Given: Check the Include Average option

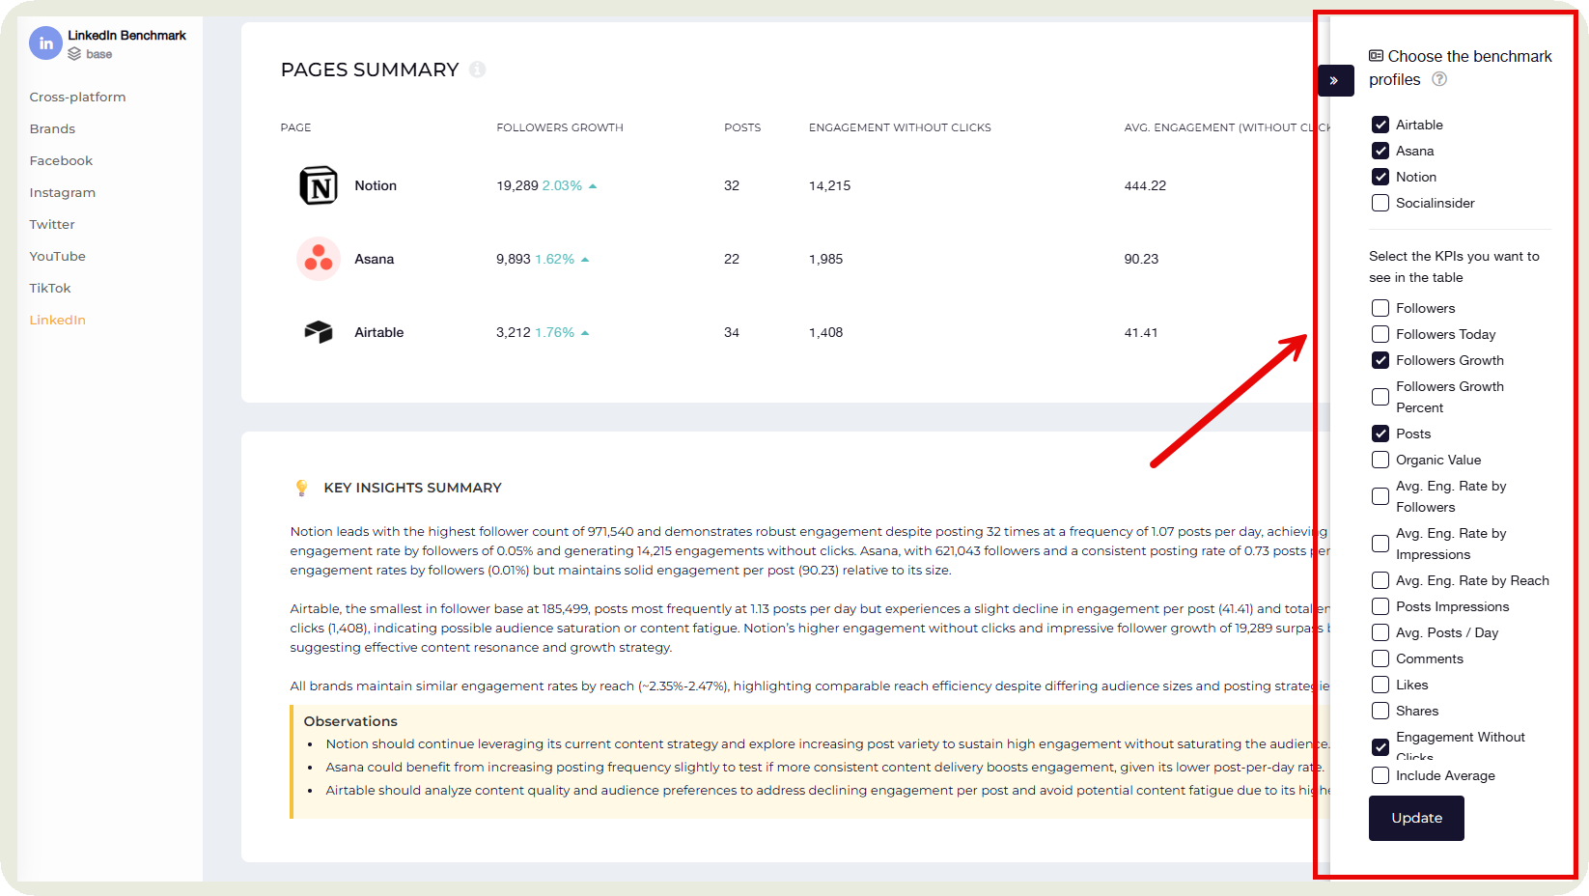Looking at the screenshot, I should 1380,775.
